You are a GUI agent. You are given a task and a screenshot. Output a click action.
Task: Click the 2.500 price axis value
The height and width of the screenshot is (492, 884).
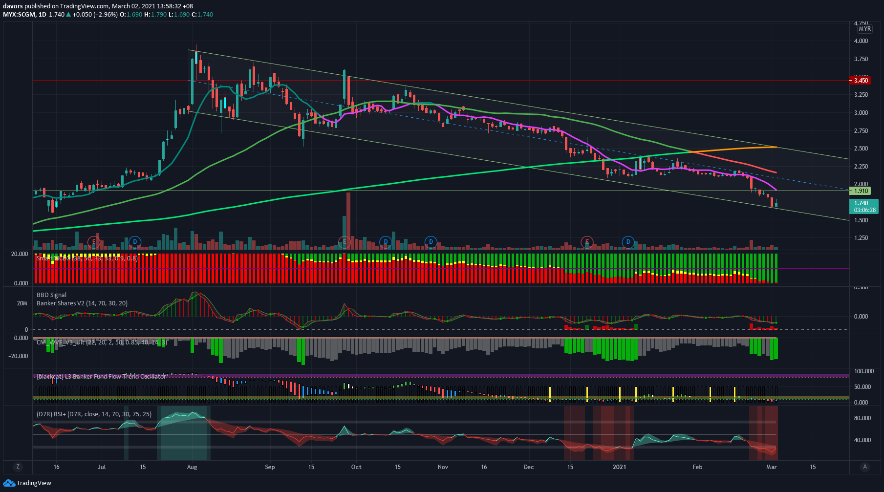pos(861,149)
